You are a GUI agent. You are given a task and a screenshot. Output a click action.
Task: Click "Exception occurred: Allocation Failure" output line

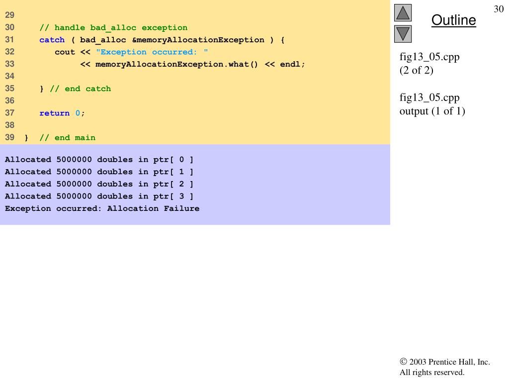[x=102, y=208]
